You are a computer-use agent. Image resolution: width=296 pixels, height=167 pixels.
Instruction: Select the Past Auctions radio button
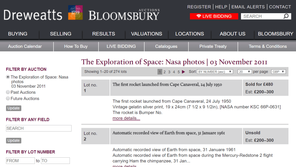[x=8, y=92]
